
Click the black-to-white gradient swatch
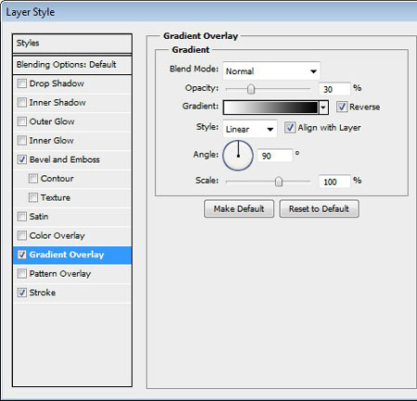click(271, 107)
